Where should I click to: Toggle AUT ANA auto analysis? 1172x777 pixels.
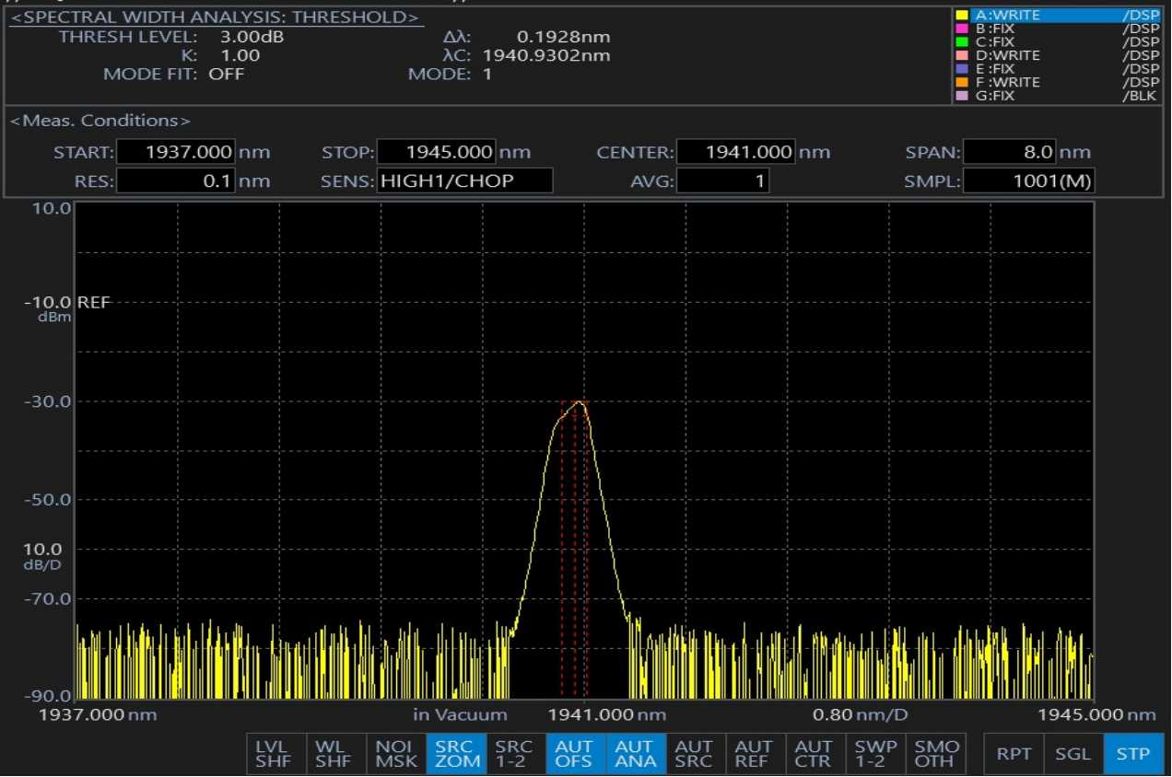[636, 754]
